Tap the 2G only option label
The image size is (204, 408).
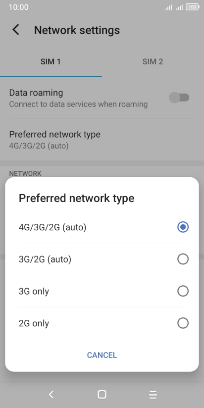[34, 323]
